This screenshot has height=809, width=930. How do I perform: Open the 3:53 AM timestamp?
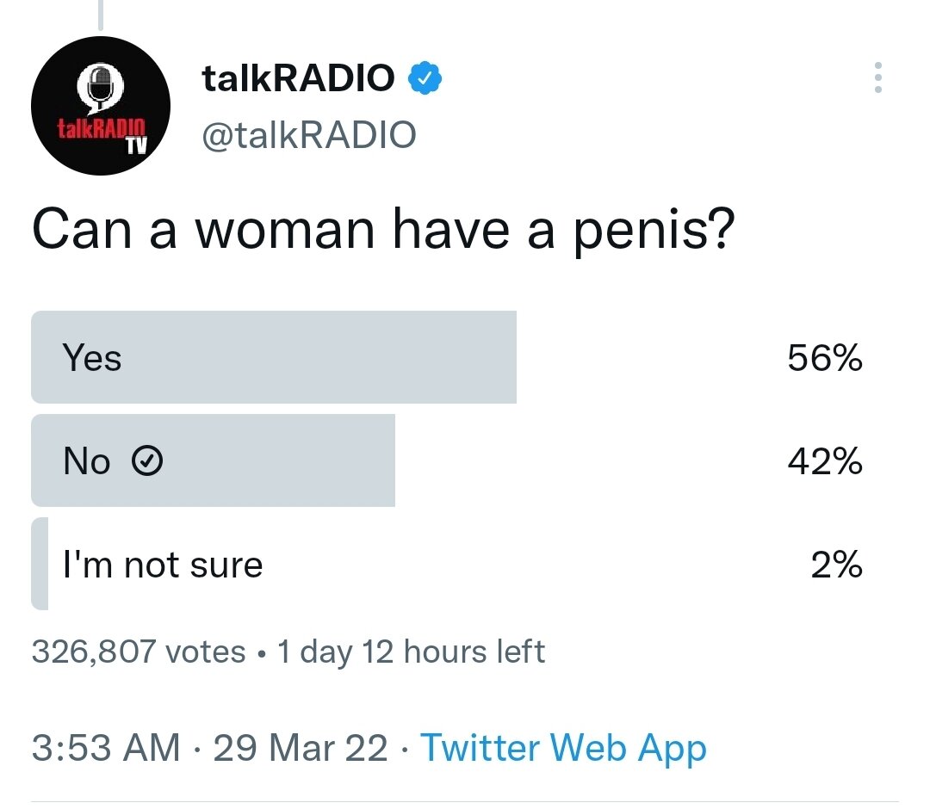(x=106, y=747)
